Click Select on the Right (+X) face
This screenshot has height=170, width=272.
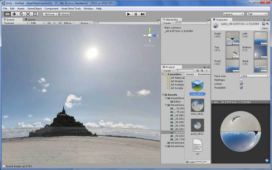coord(235,44)
